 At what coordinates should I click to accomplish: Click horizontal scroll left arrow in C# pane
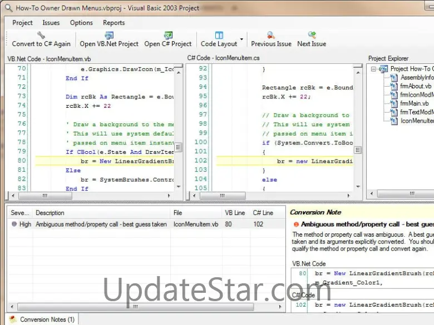[194, 196]
